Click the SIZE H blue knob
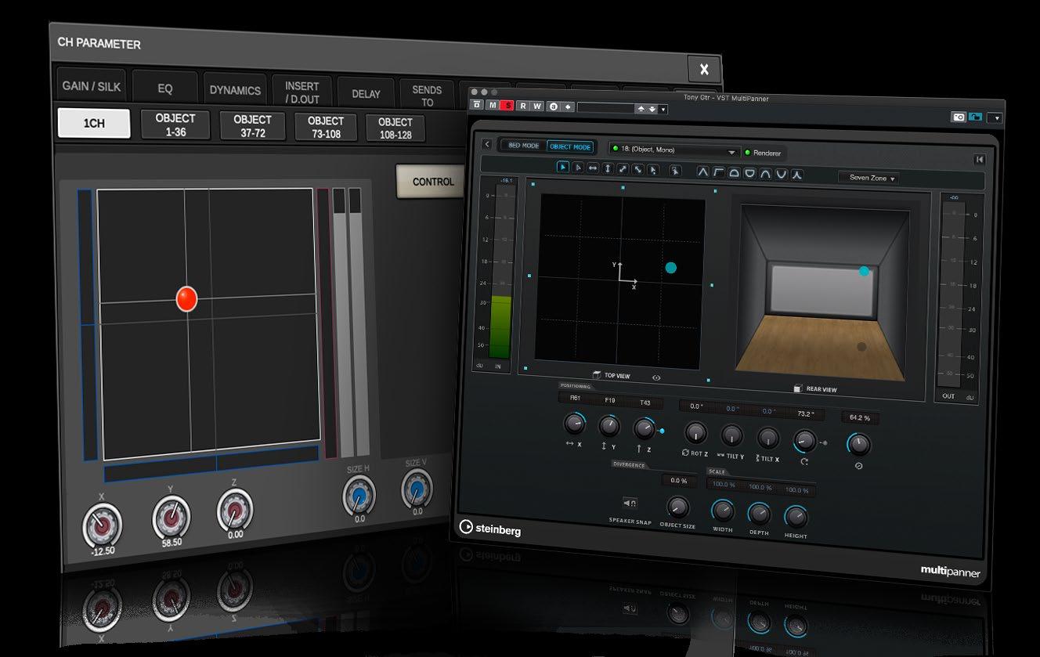 [359, 496]
